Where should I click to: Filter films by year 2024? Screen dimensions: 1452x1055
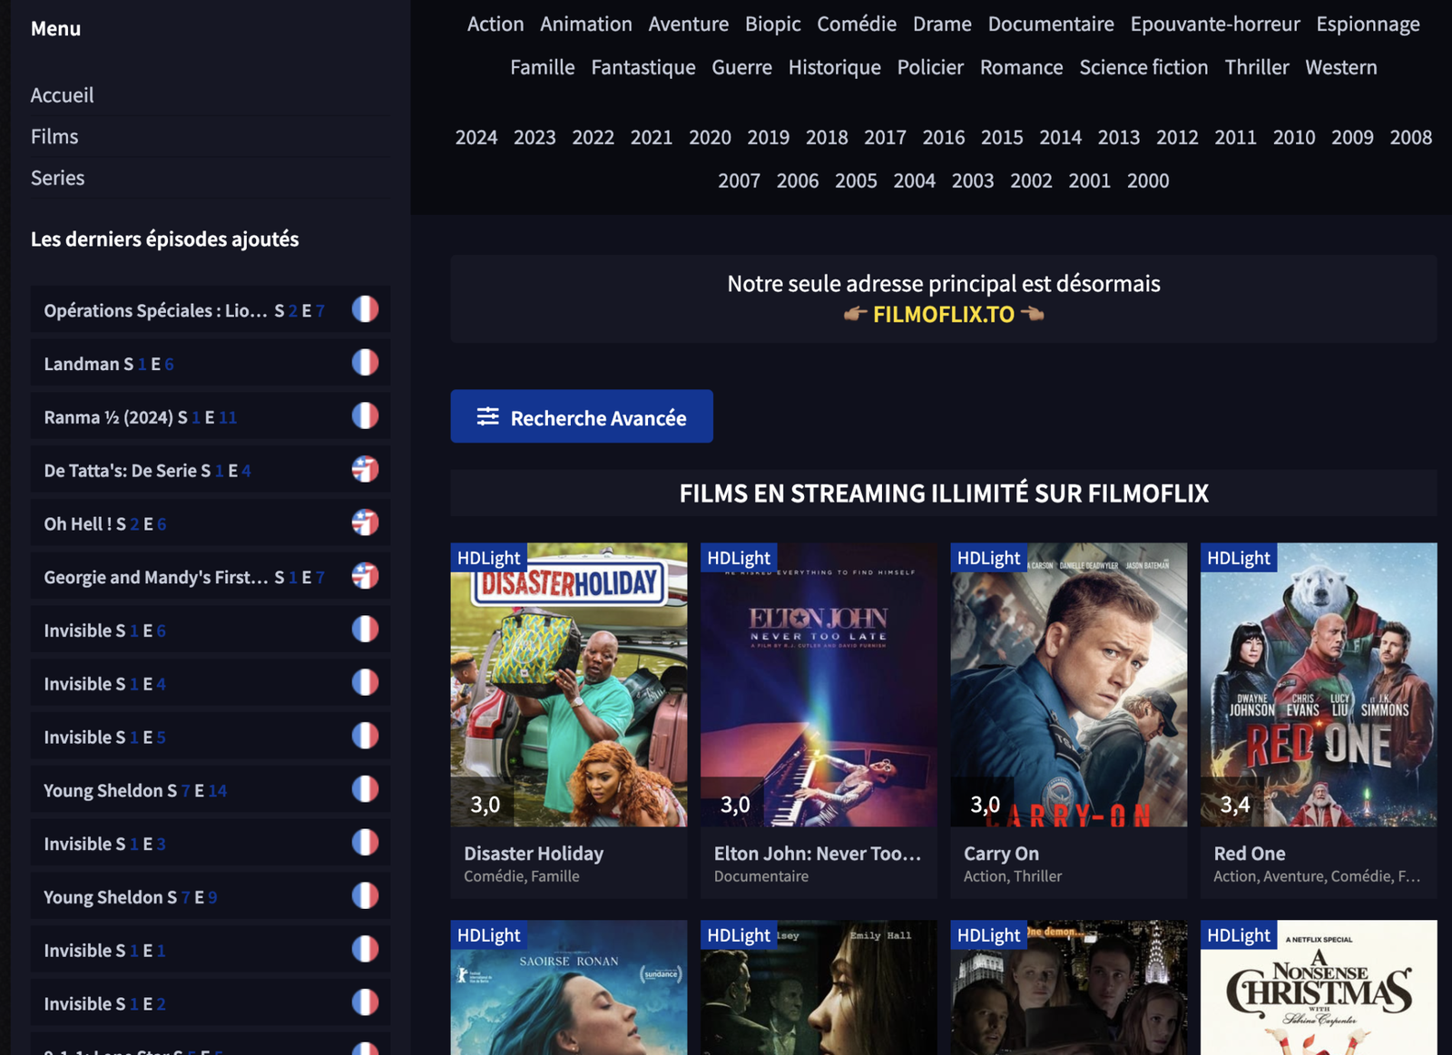tap(476, 138)
